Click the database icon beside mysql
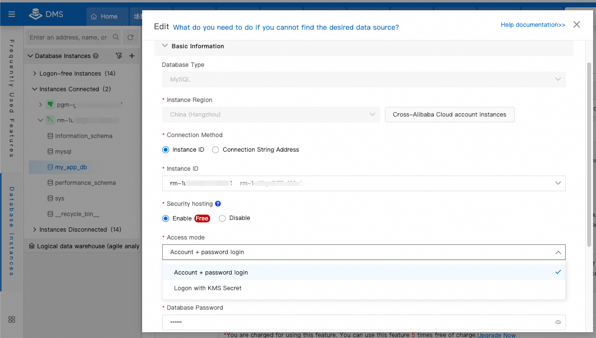 tap(50, 152)
